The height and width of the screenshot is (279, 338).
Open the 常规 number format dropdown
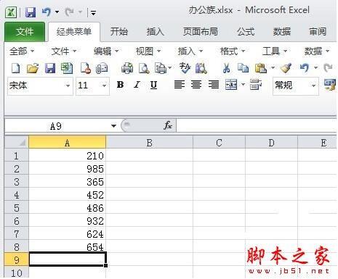pos(313,86)
